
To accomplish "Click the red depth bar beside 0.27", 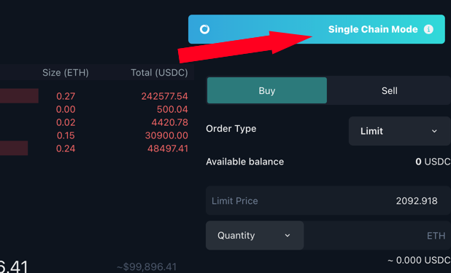I will (19, 96).
